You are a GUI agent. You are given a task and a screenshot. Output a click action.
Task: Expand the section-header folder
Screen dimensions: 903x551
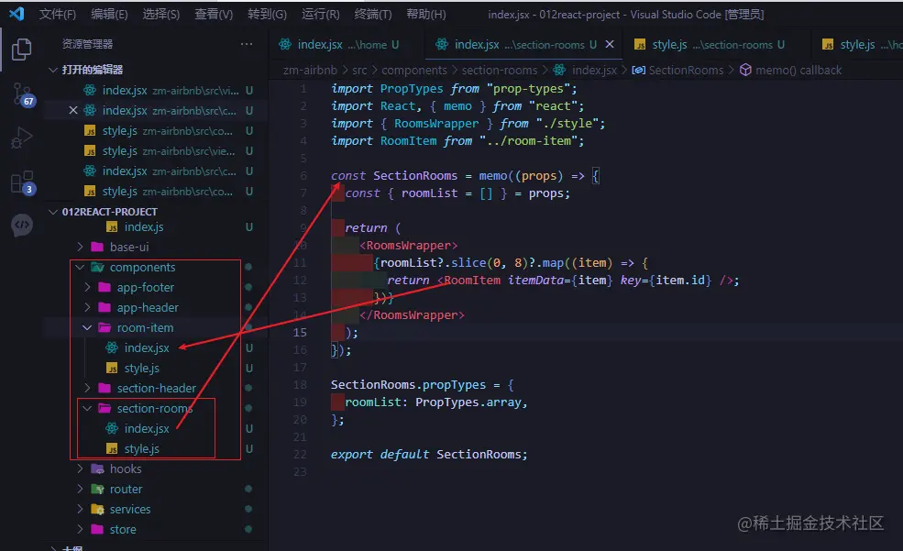87,388
